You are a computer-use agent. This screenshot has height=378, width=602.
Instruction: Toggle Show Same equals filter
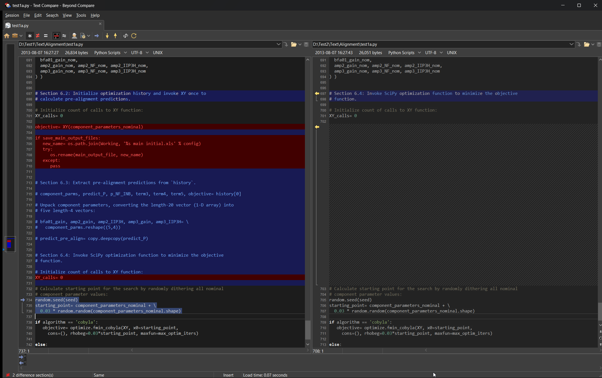pyautogui.click(x=46, y=36)
